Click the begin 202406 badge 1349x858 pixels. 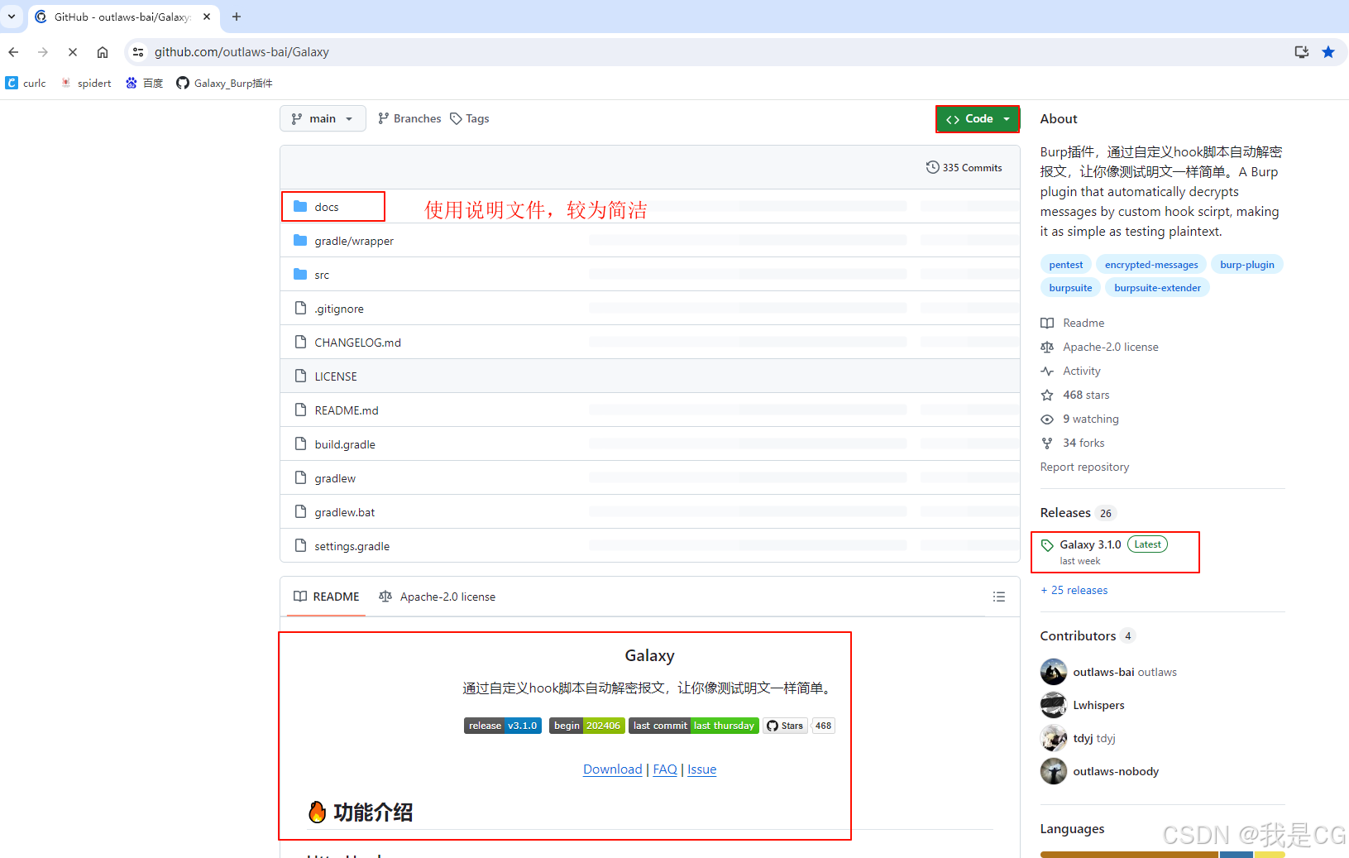587,726
